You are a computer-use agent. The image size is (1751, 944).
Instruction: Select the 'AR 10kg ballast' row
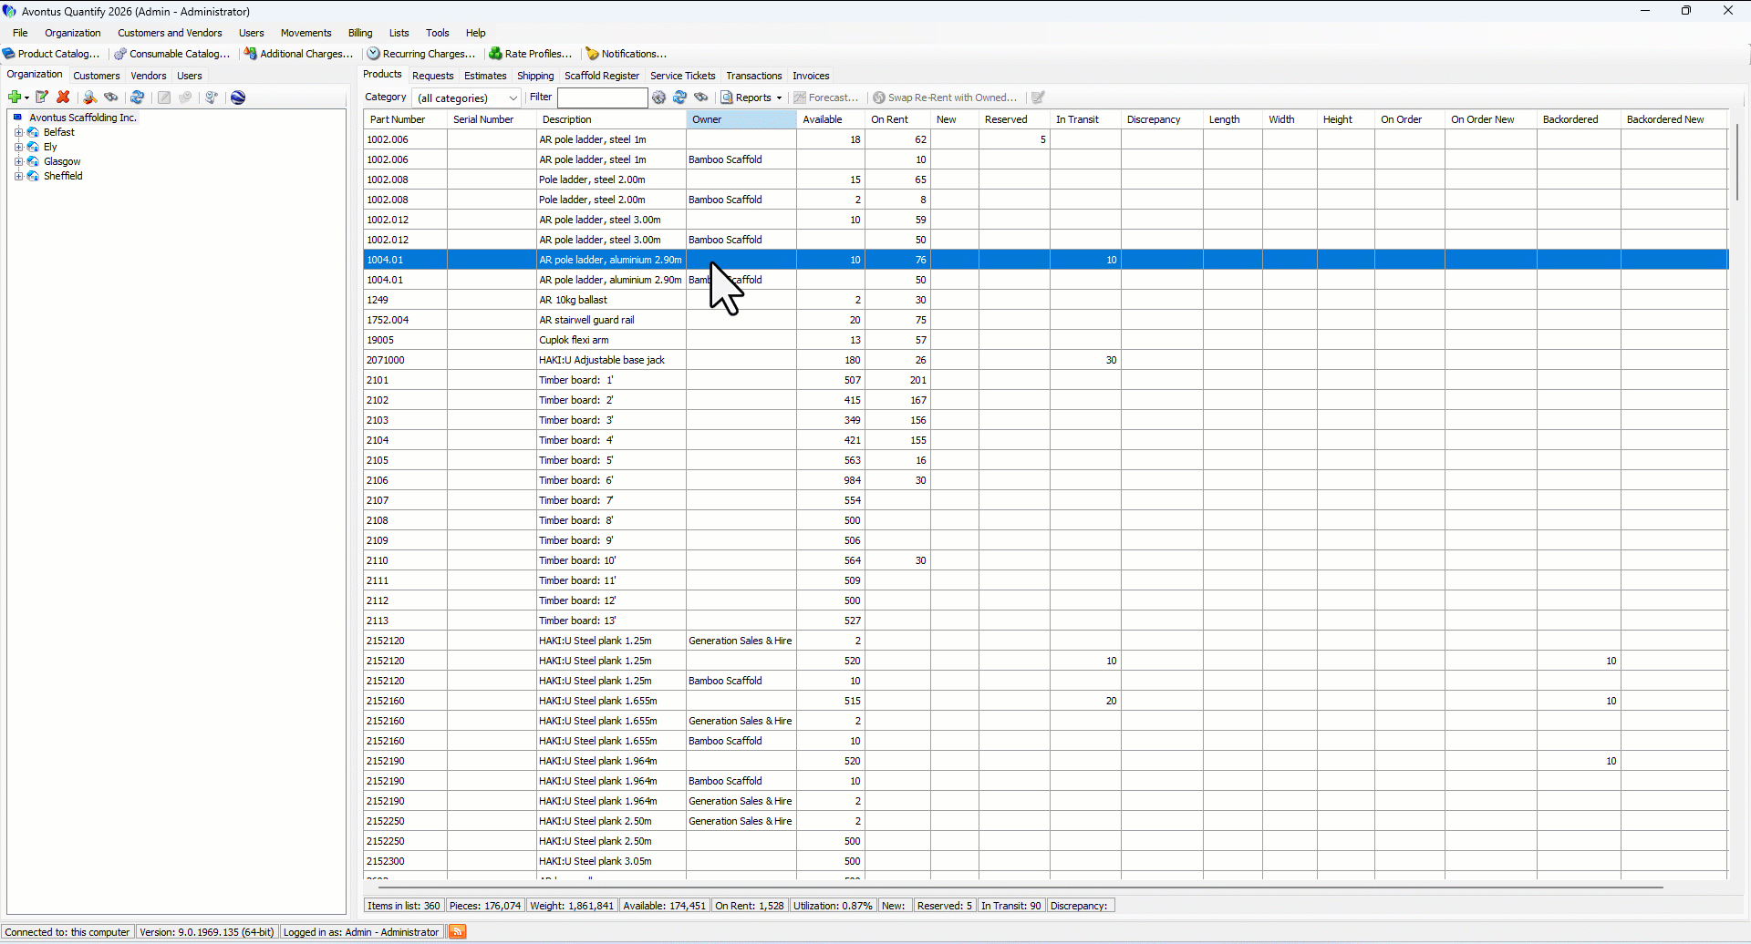[x=1046, y=300]
